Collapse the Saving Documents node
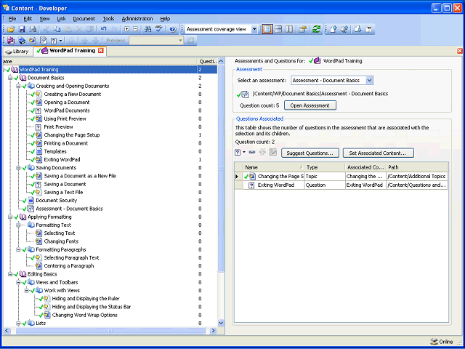Image resolution: width=465 pixels, height=349 pixels. 18,168
